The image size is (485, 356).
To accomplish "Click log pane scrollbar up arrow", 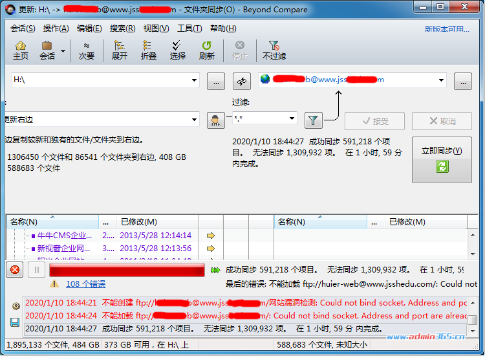I will pos(473,302).
